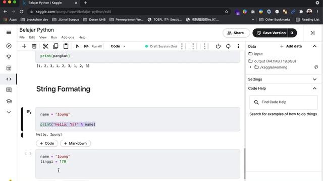Go back with browser back arrow
The image size is (323, 181).
(6, 12)
